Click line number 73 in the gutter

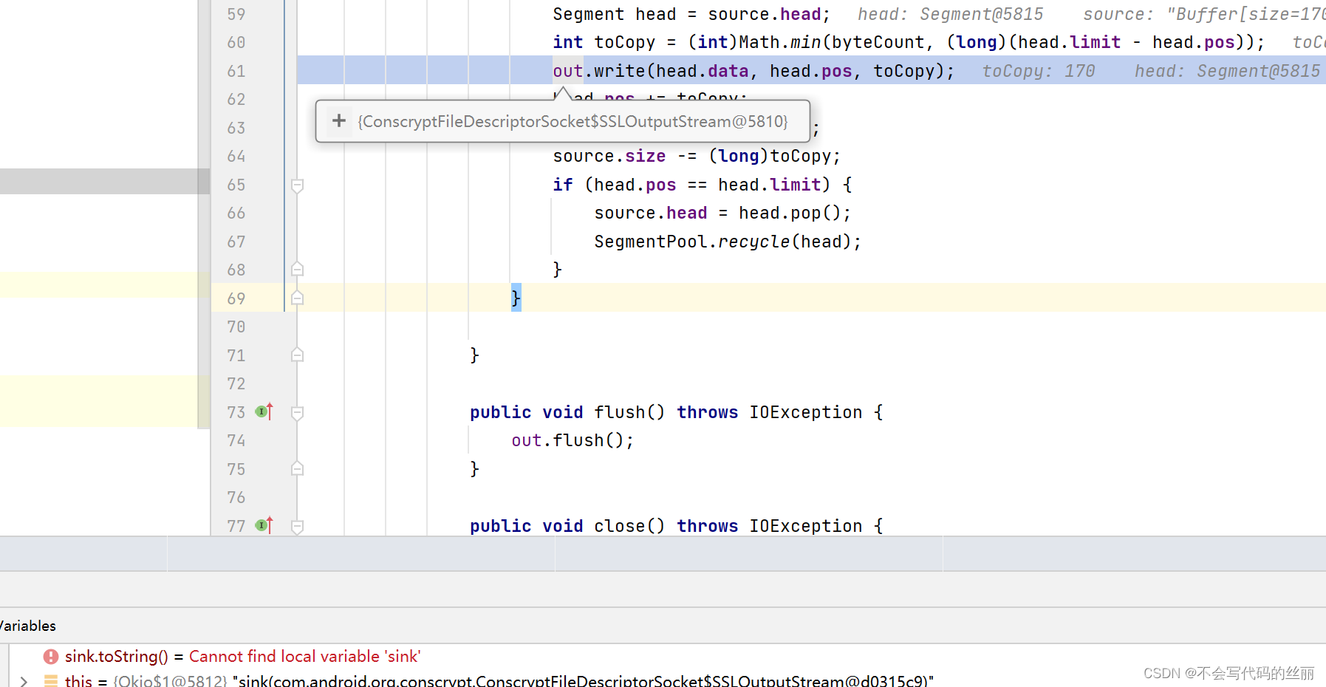point(236,412)
